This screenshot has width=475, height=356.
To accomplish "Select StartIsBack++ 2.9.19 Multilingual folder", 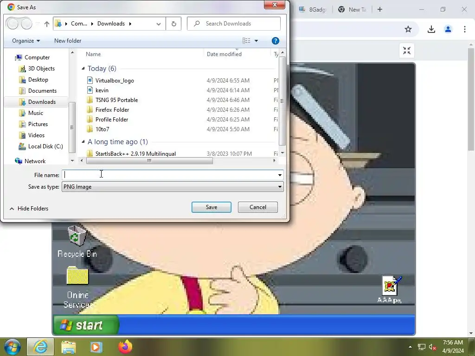I will (x=135, y=153).
